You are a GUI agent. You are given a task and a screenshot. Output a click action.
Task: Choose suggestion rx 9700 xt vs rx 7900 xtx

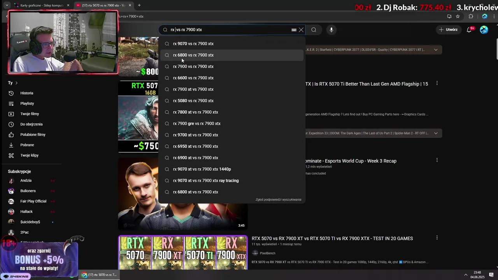coord(231,135)
